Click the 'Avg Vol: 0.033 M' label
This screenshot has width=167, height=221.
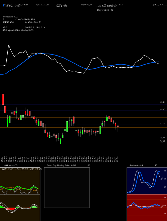pyautogui.click(x=107, y=6)
